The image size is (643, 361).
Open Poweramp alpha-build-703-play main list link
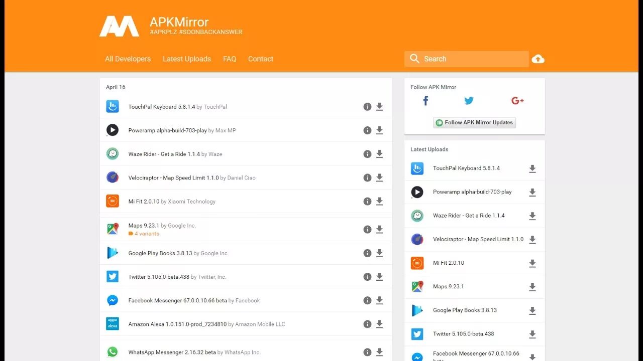click(168, 130)
